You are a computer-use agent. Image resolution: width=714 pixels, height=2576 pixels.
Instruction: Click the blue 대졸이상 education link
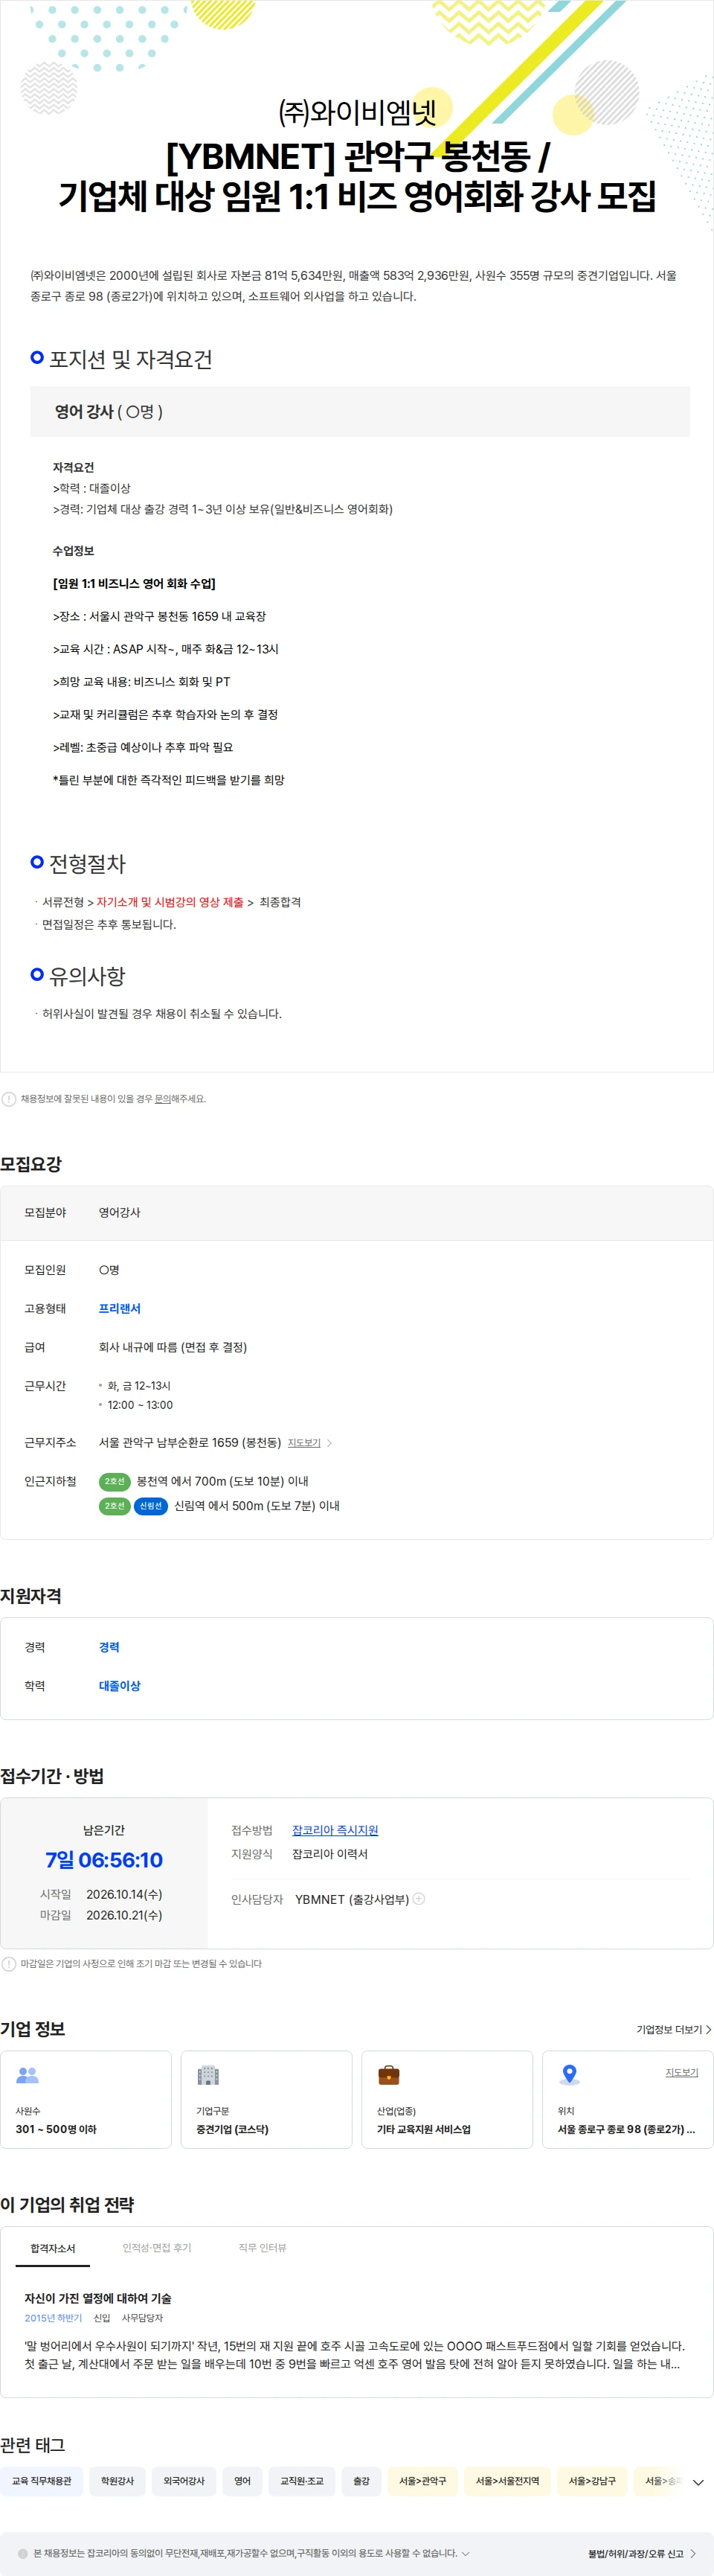[120, 1686]
